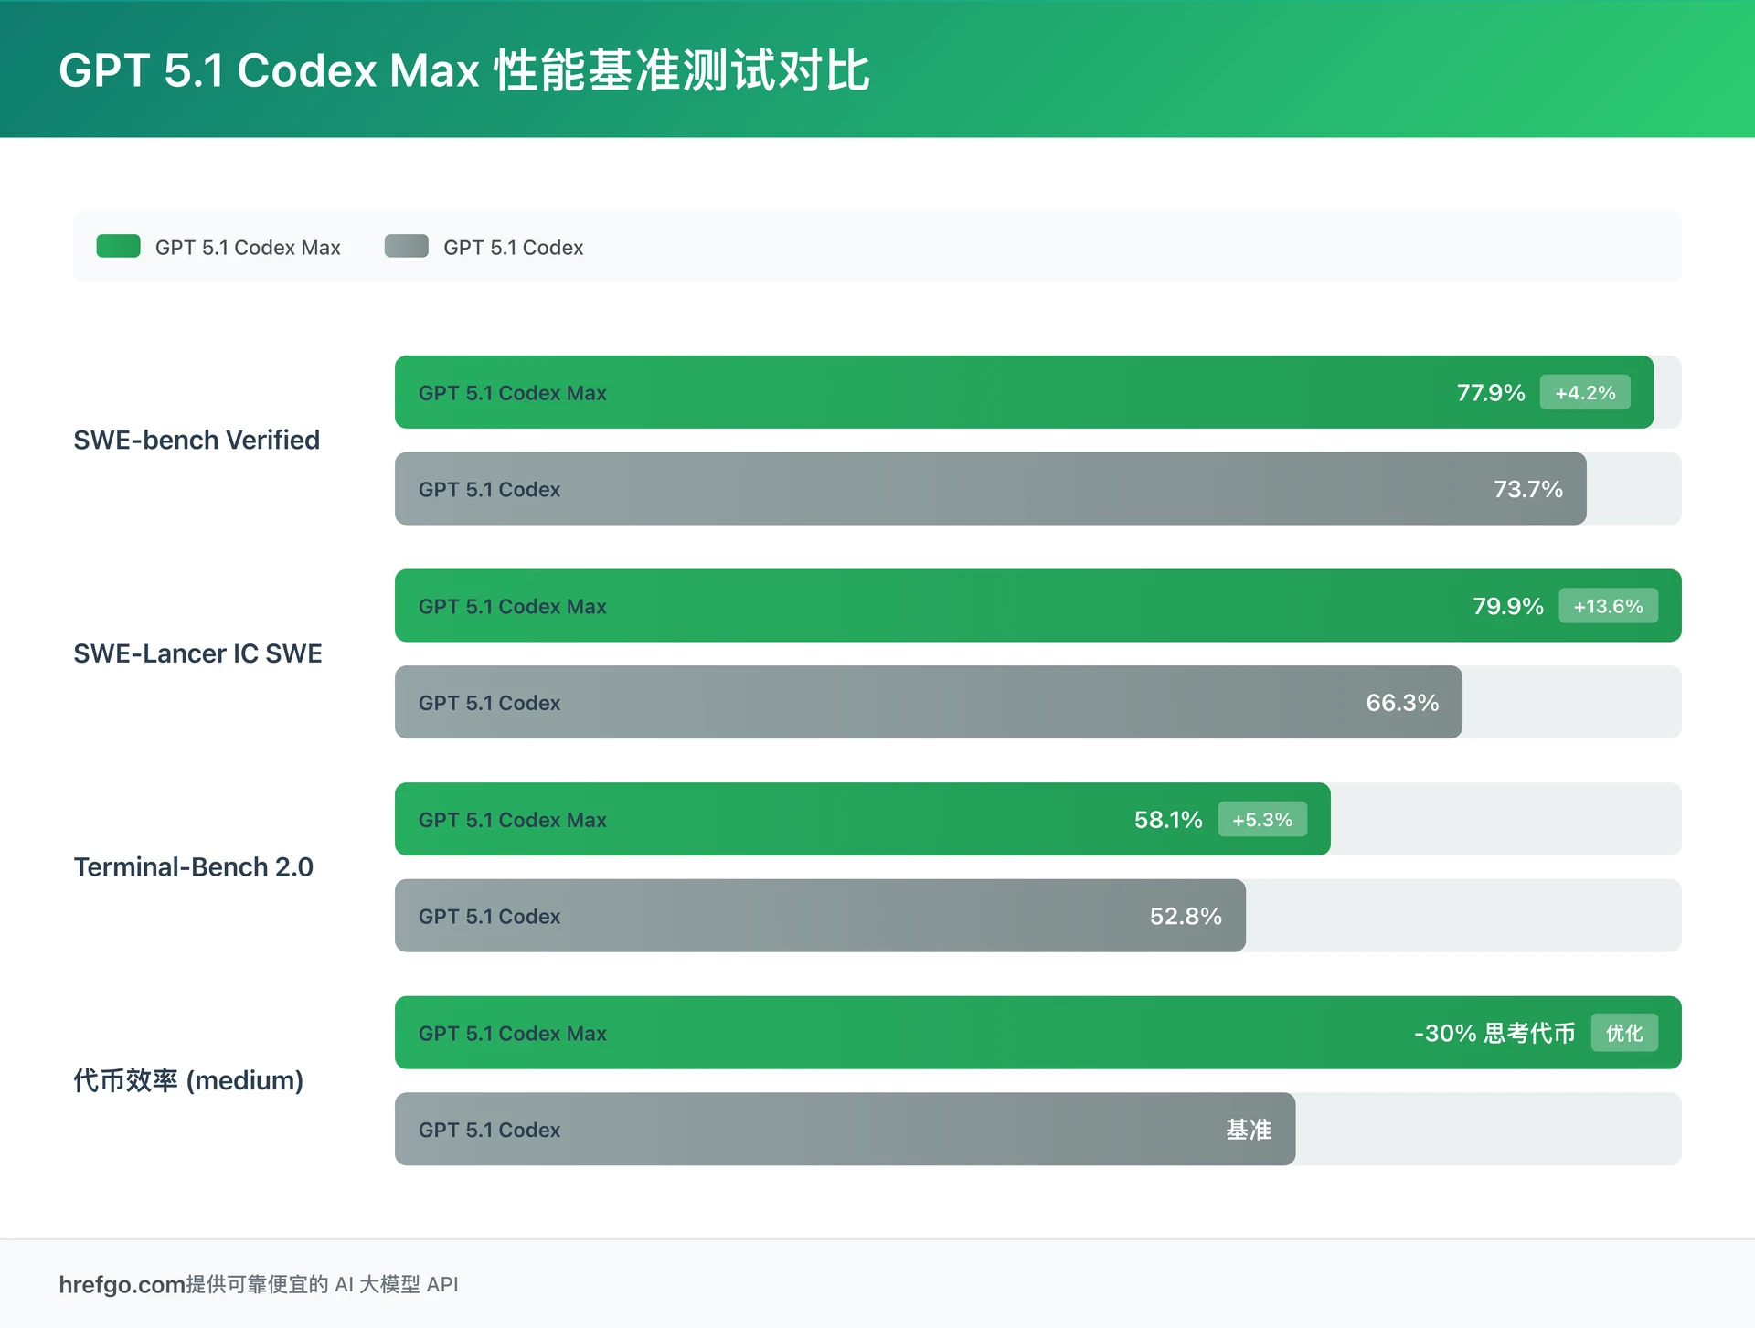Select the gray GPT 5.1 Codex legend marker
This screenshot has width=1755, height=1328.
[406, 247]
